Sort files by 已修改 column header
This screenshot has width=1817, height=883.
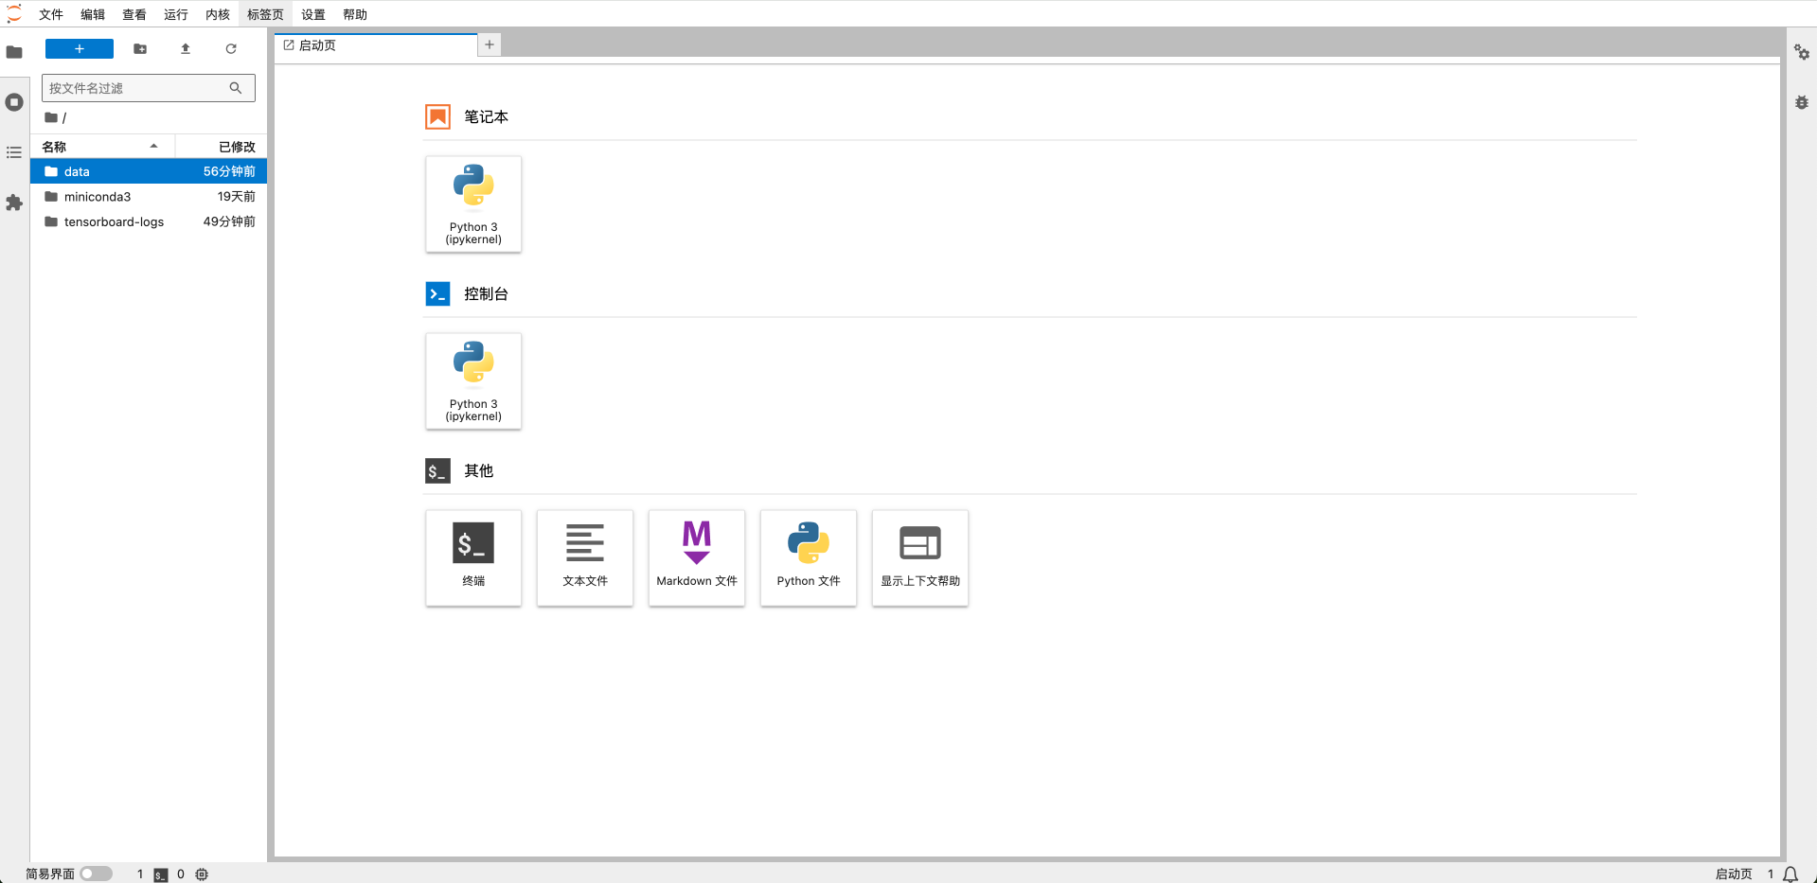221,147
